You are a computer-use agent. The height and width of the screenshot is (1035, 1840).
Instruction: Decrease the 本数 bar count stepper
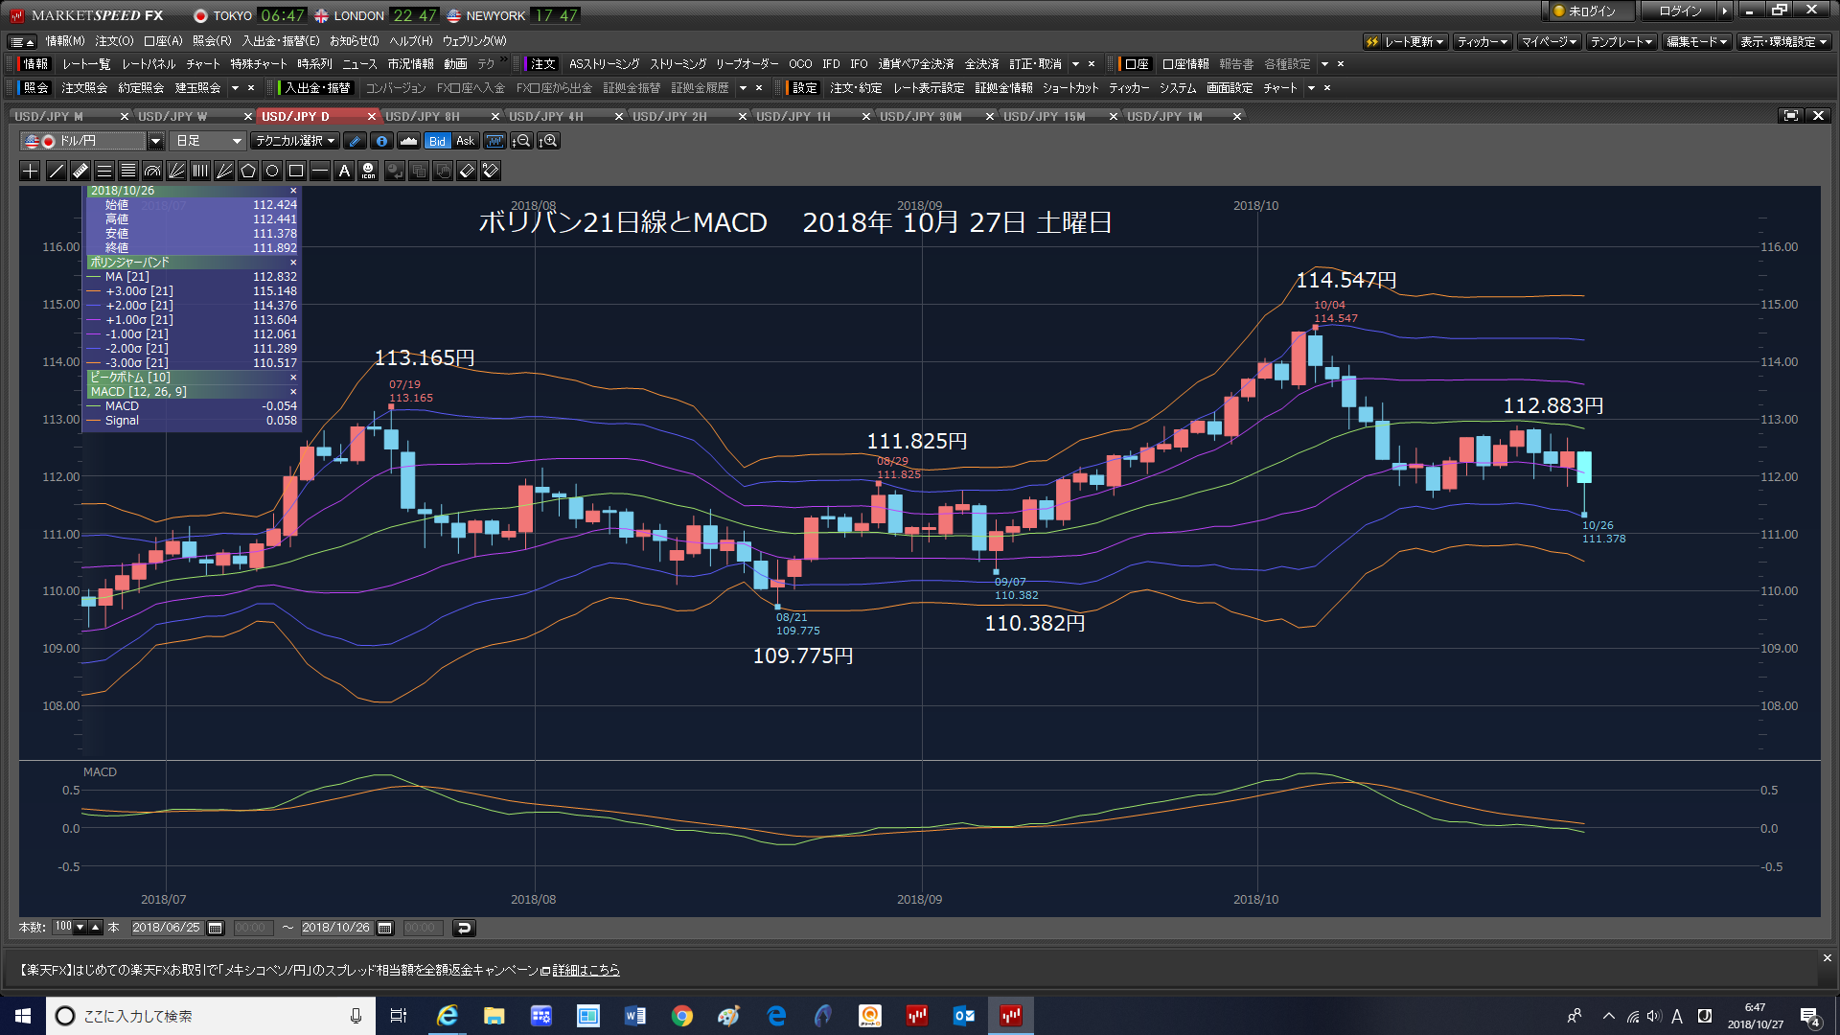(x=80, y=928)
